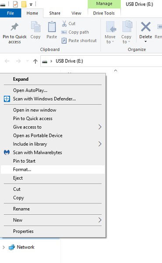Click the Delete X icon in Organize
The width and height of the screenshot is (162, 263).
click(x=146, y=27)
